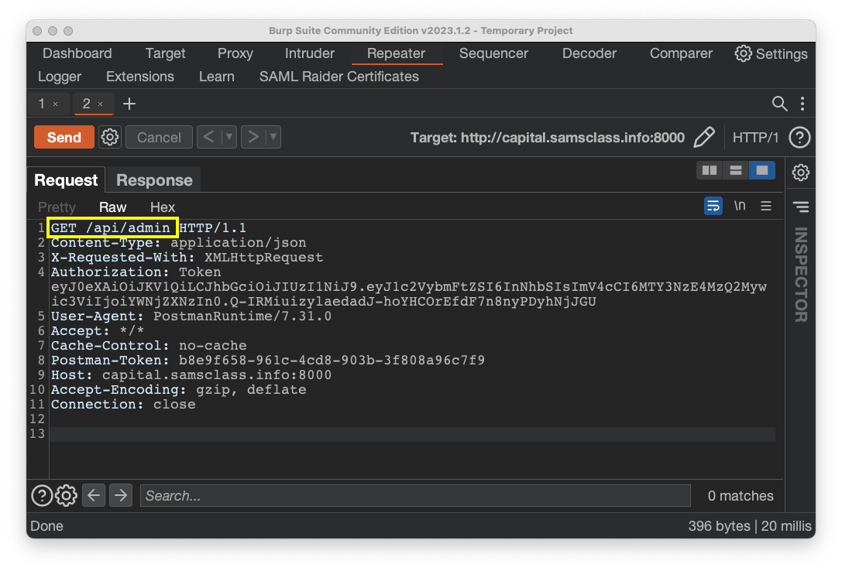Click the vertical INSPECTOR label
842x571 pixels.
coord(801,275)
